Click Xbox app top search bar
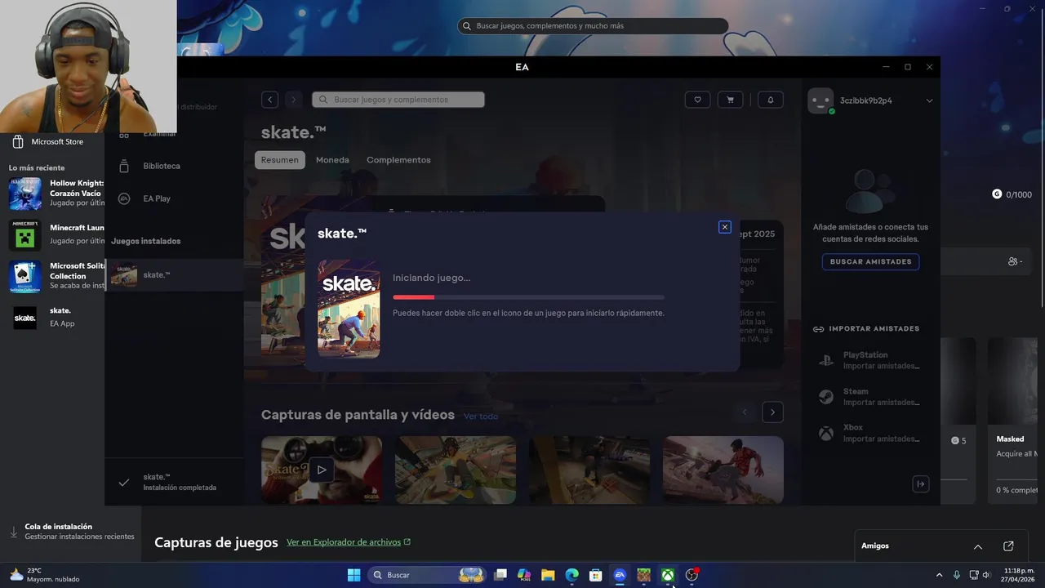 pos(593,26)
